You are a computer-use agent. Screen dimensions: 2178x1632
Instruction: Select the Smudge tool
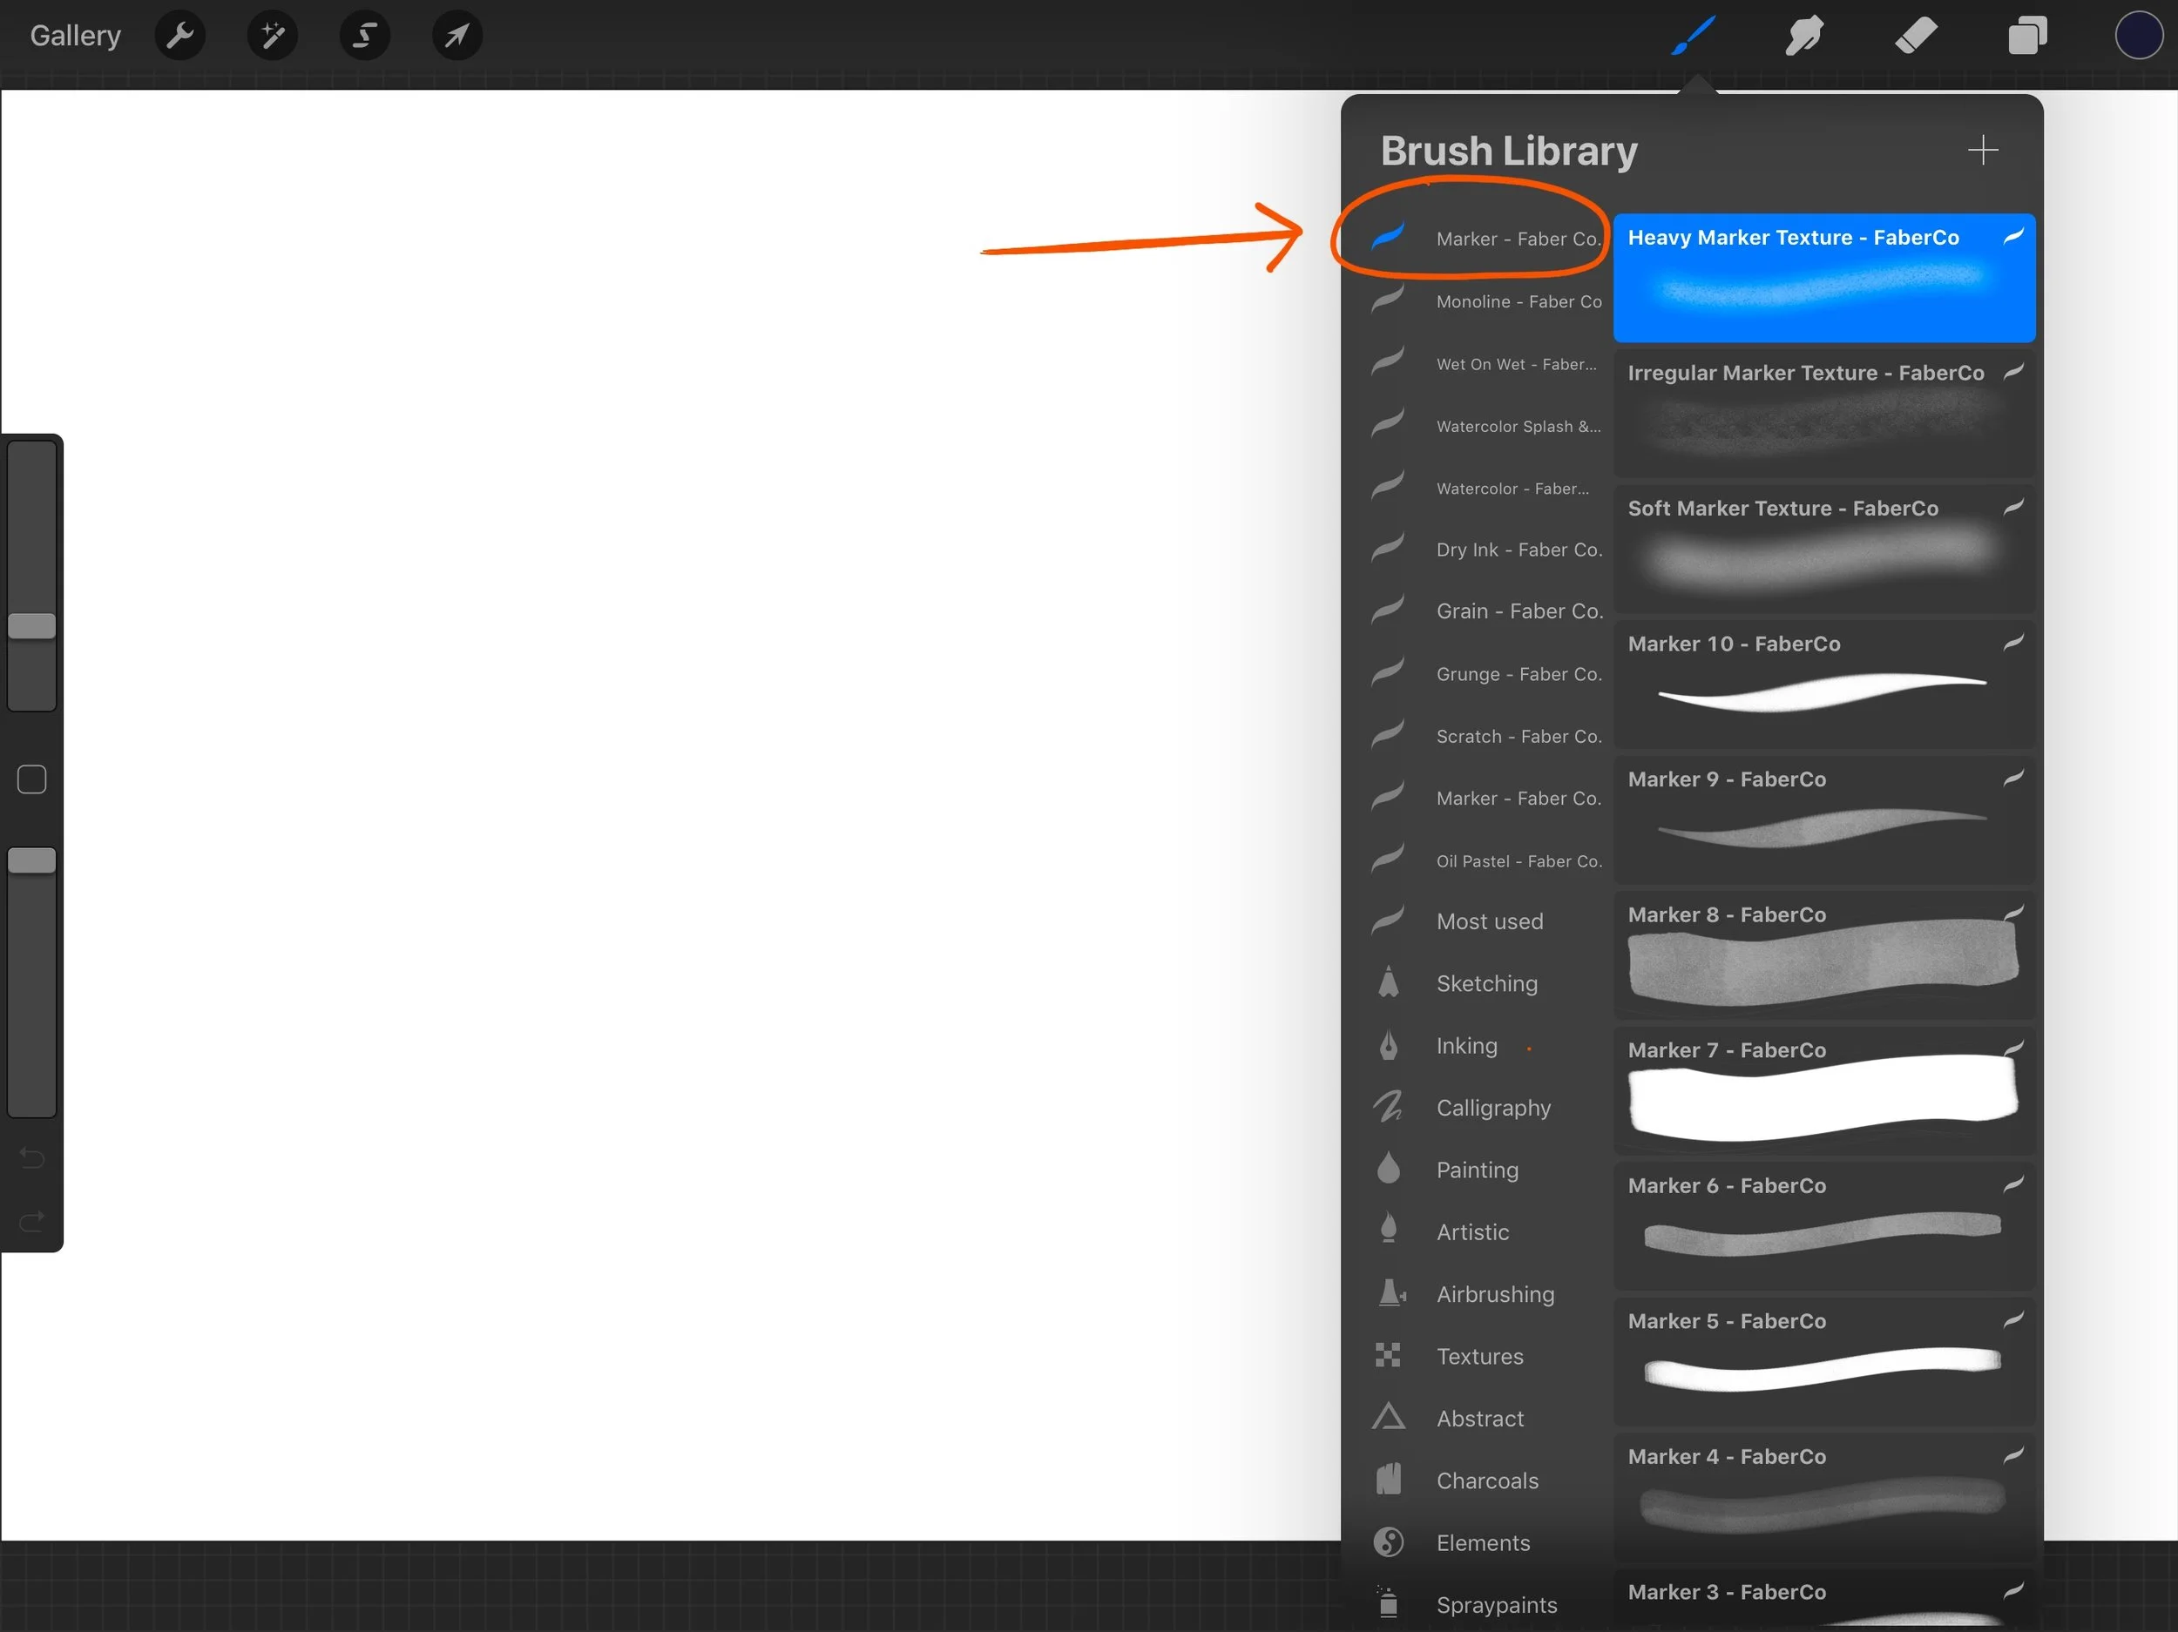coord(1804,37)
